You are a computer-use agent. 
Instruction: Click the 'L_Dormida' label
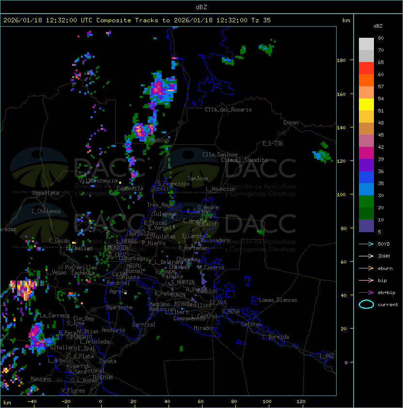(276, 337)
